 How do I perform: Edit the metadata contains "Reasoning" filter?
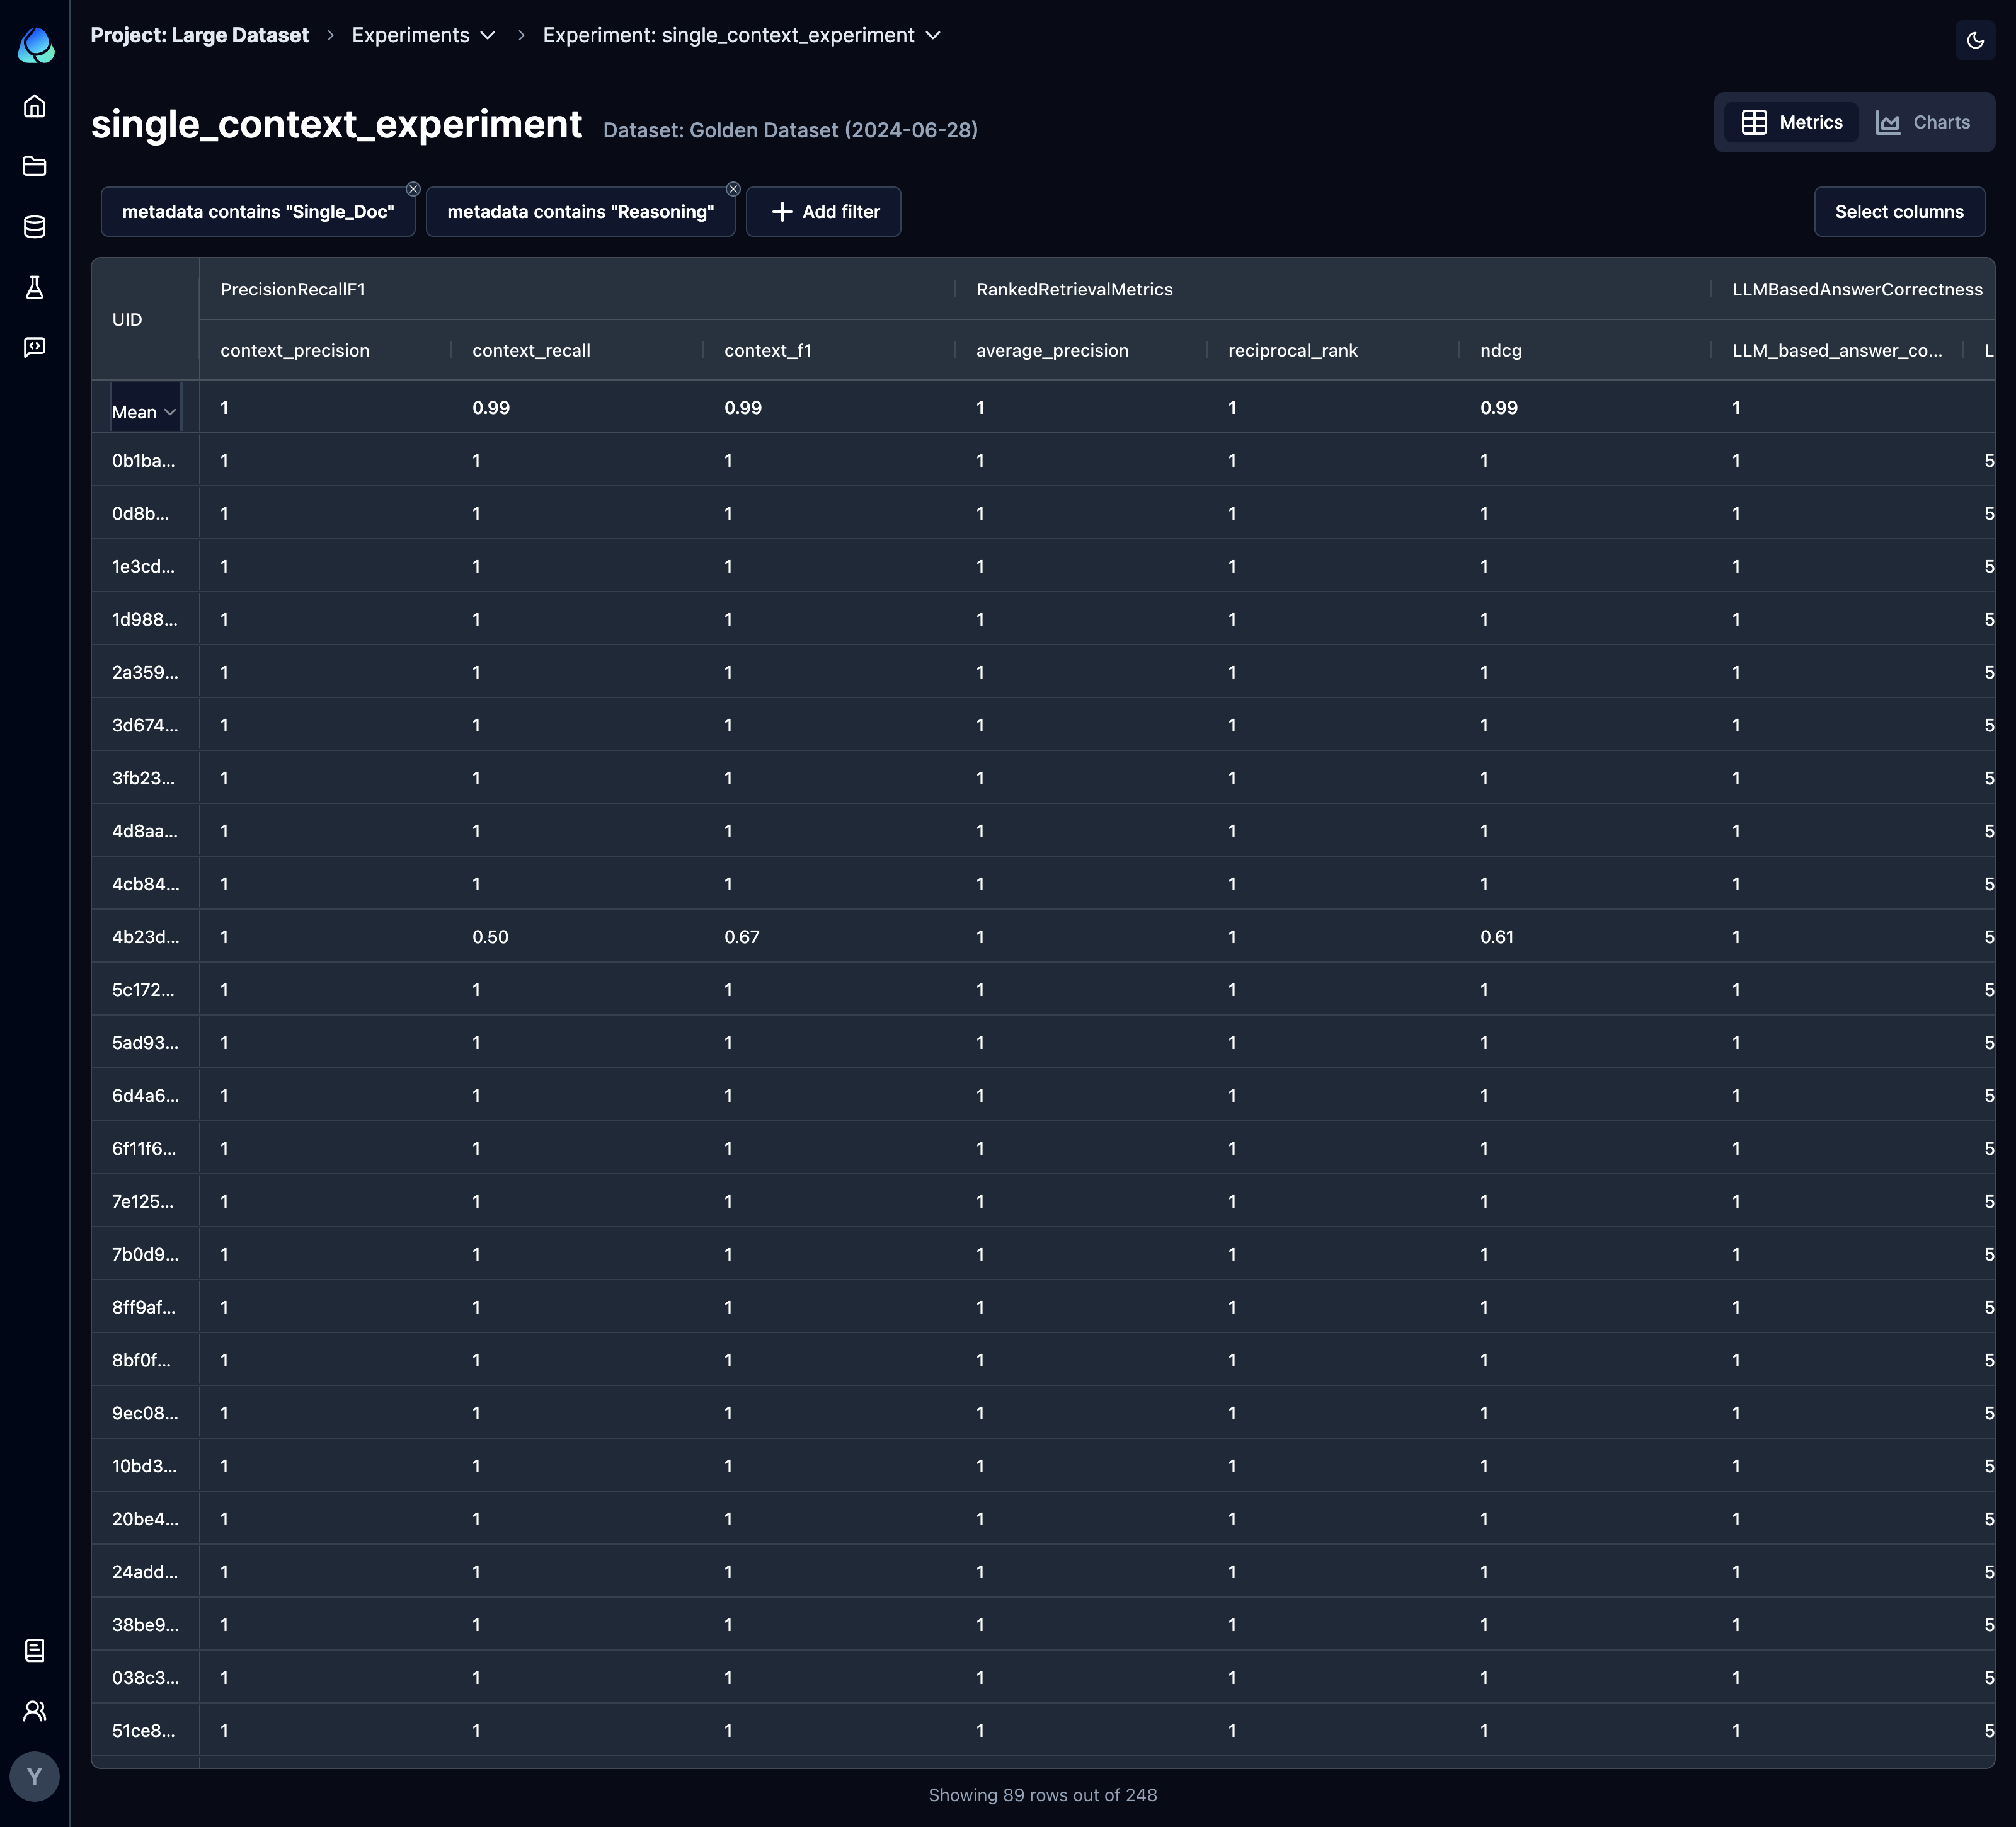[581, 212]
